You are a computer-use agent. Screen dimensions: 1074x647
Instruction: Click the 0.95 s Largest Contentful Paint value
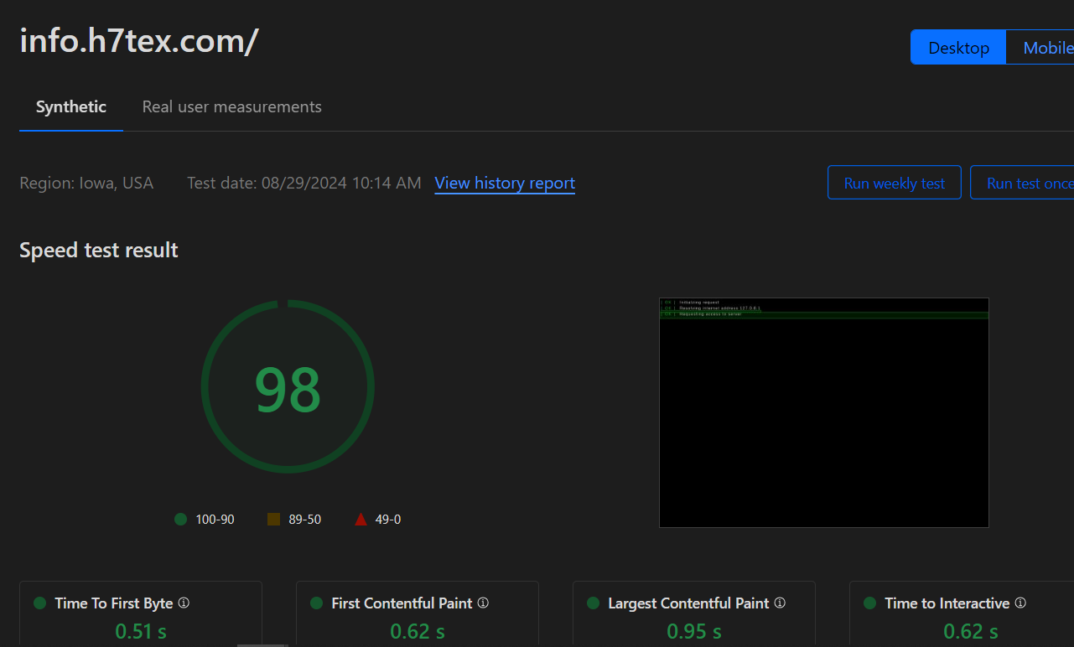point(693,631)
